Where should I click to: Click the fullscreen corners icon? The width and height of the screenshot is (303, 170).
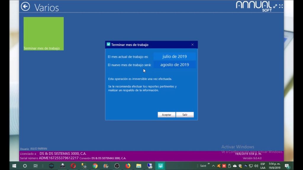pyautogui.click(x=281, y=6)
